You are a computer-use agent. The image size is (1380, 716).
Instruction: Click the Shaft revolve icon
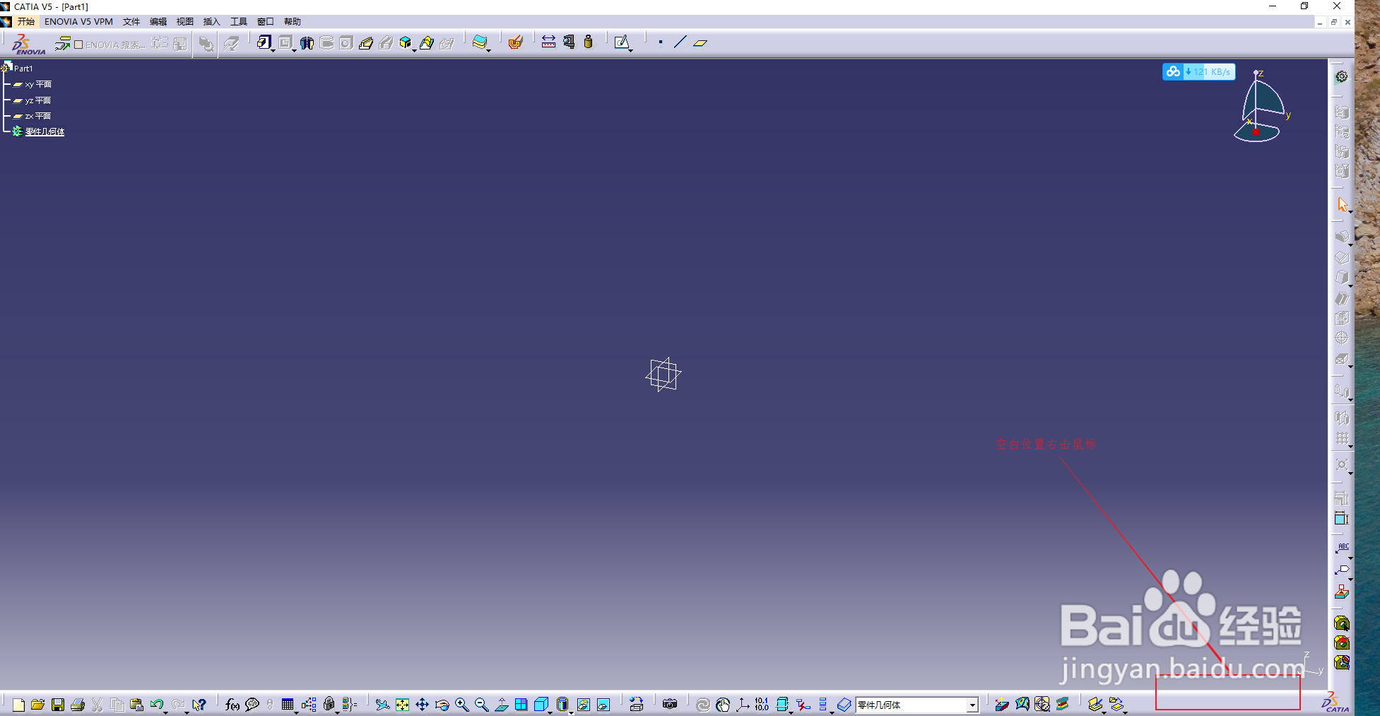coord(307,43)
